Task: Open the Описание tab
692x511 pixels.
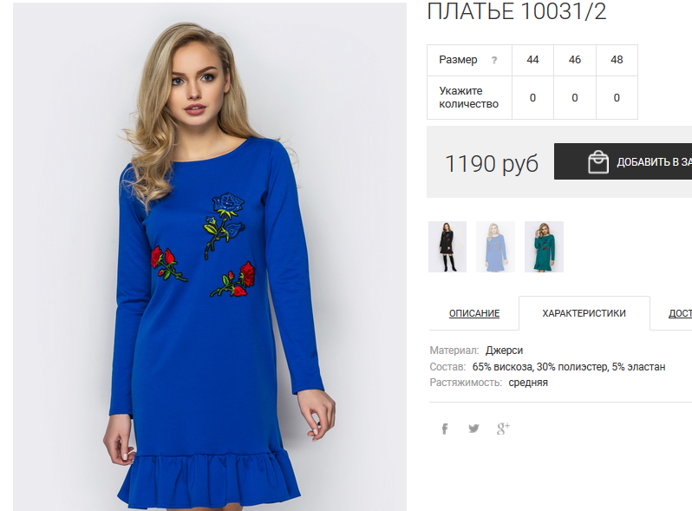Action: [474, 313]
